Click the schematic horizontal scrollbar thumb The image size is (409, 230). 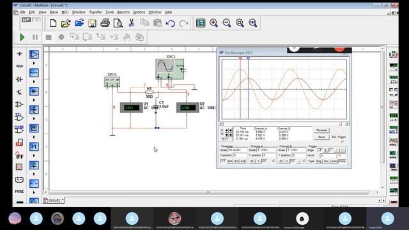pyautogui.click(x=208, y=192)
